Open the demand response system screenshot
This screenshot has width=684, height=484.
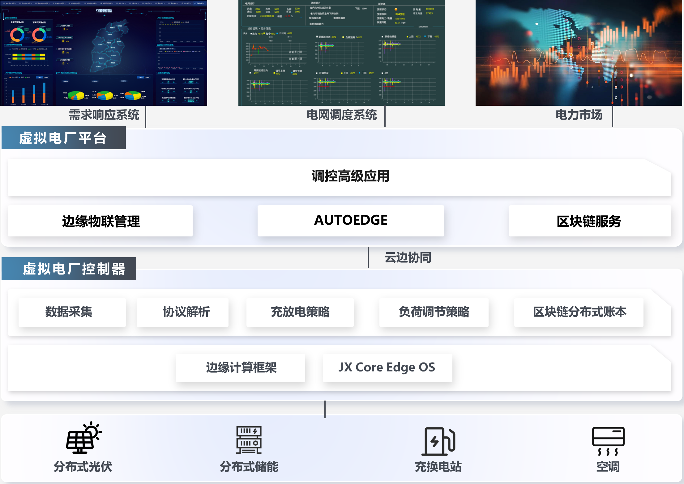104,53
